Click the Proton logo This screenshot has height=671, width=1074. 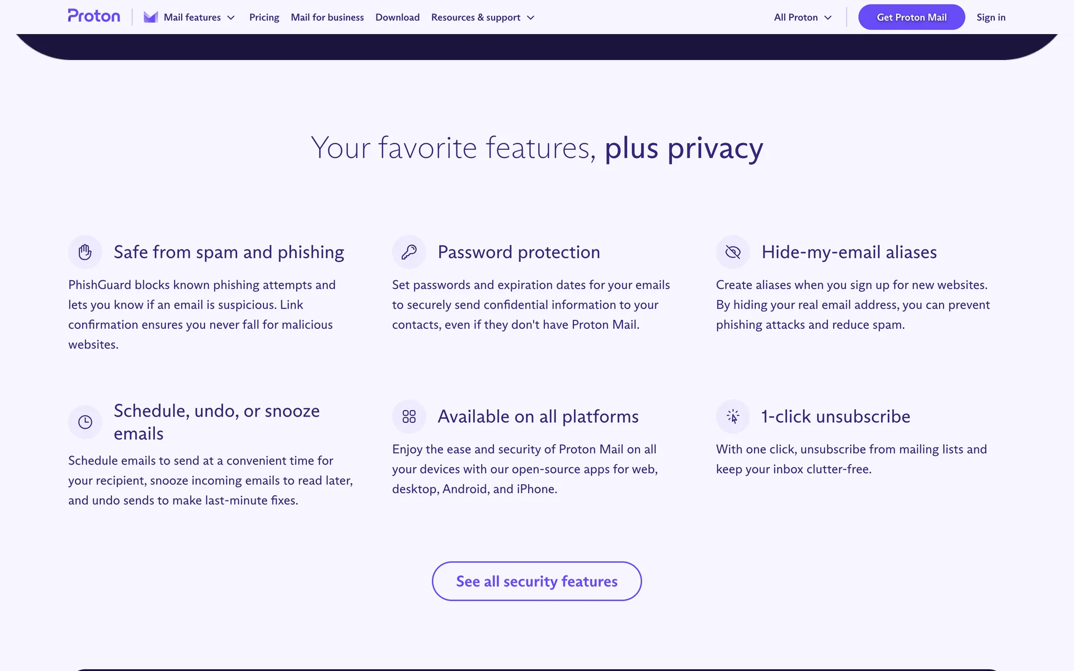click(94, 16)
